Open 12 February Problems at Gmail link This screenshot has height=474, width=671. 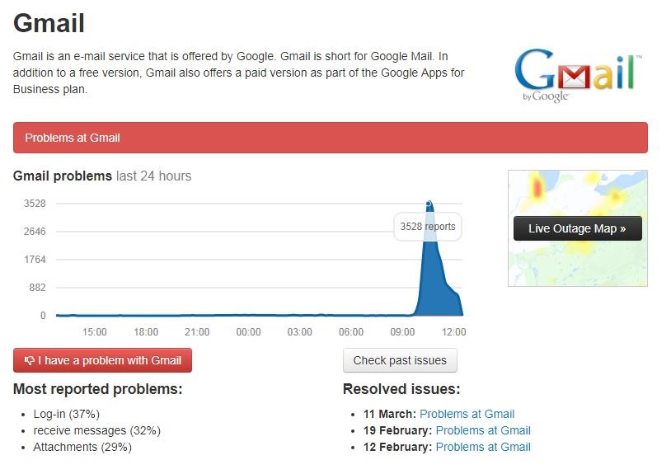coord(483,447)
